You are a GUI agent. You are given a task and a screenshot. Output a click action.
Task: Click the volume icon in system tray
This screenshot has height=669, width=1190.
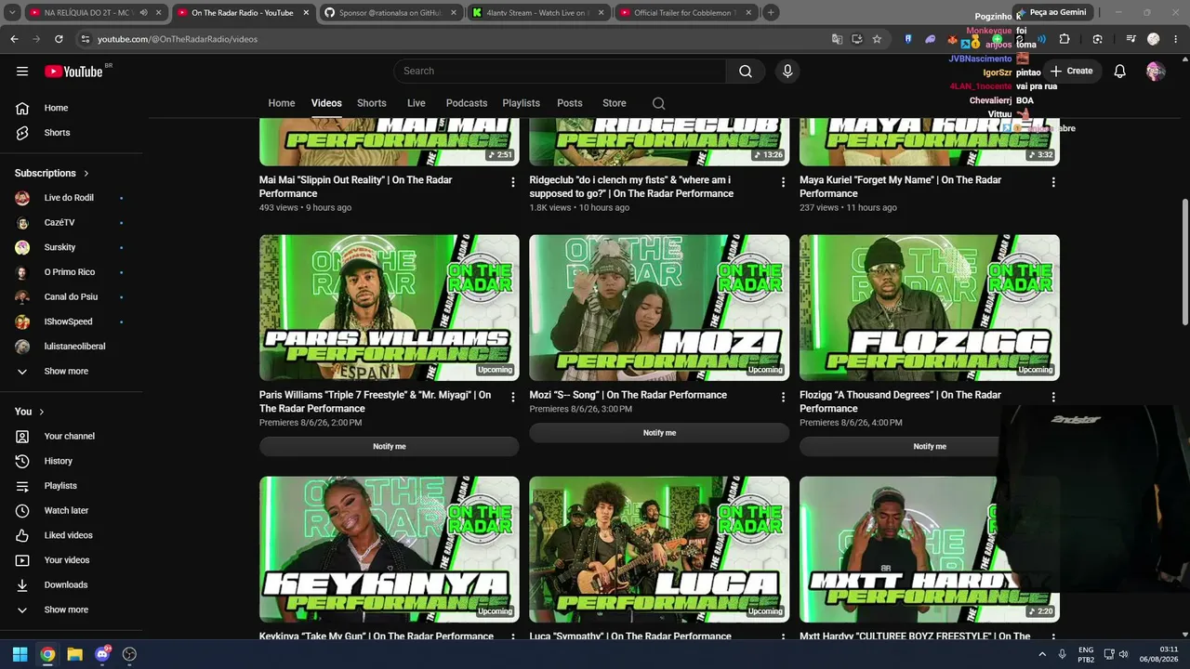(1123, 654)
